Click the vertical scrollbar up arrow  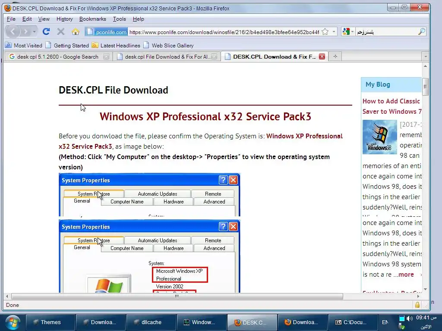point(425,66)
